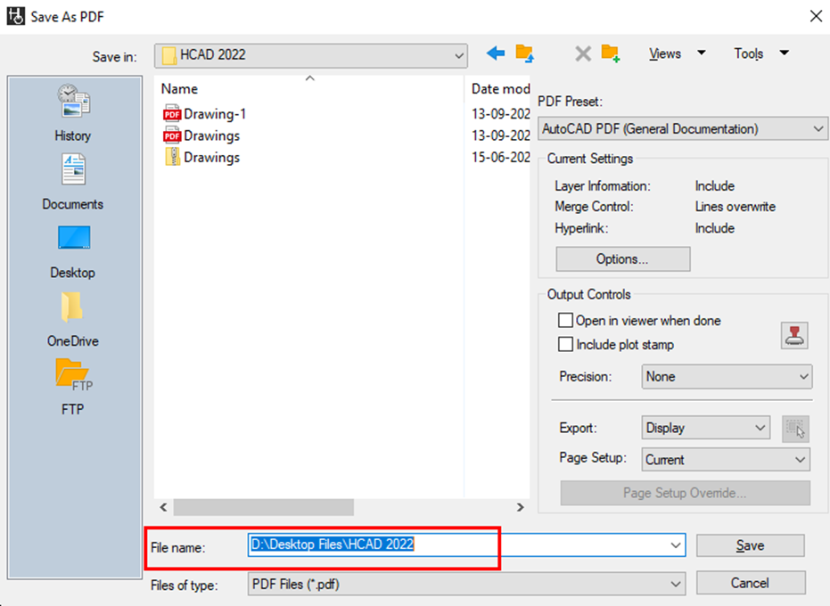This screenshot has width=830, height=606.
Task: Expand the File name history dropdown arrow
Action: pyautogui.click(x=676, y=545)
